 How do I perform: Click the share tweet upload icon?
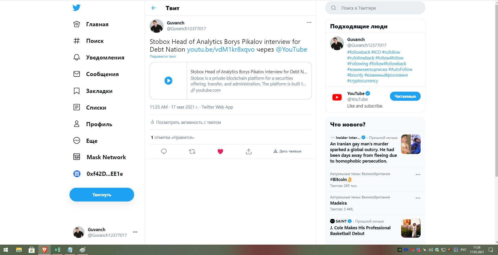click(x=249, y=151)
